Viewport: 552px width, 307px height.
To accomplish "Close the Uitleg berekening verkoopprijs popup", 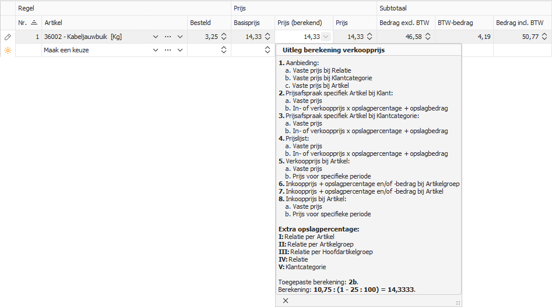I will point(286,301).
